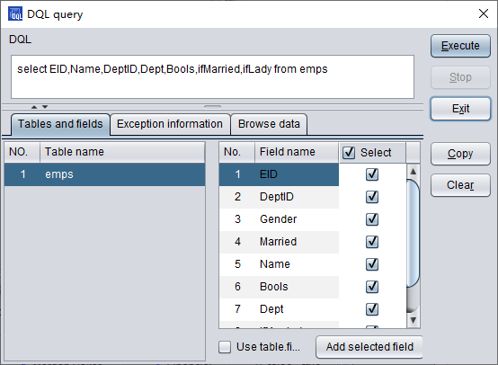Expand split pane with down arrow
The height and width of the screenshot is (365, 498).
[45, 107]
